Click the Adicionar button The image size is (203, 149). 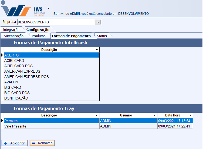(x=15, y=143)
